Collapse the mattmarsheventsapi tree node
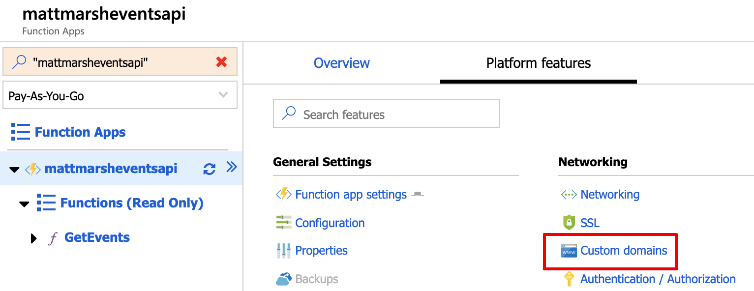The image size is (754, 291). (x=14, y=170)
